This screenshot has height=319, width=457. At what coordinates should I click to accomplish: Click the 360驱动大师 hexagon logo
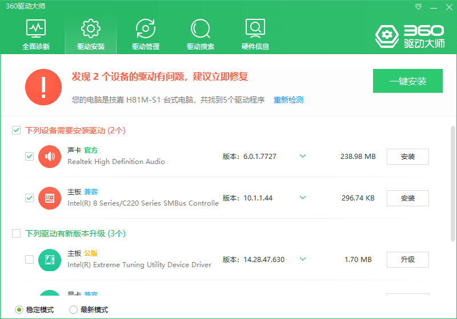point(387,36)
